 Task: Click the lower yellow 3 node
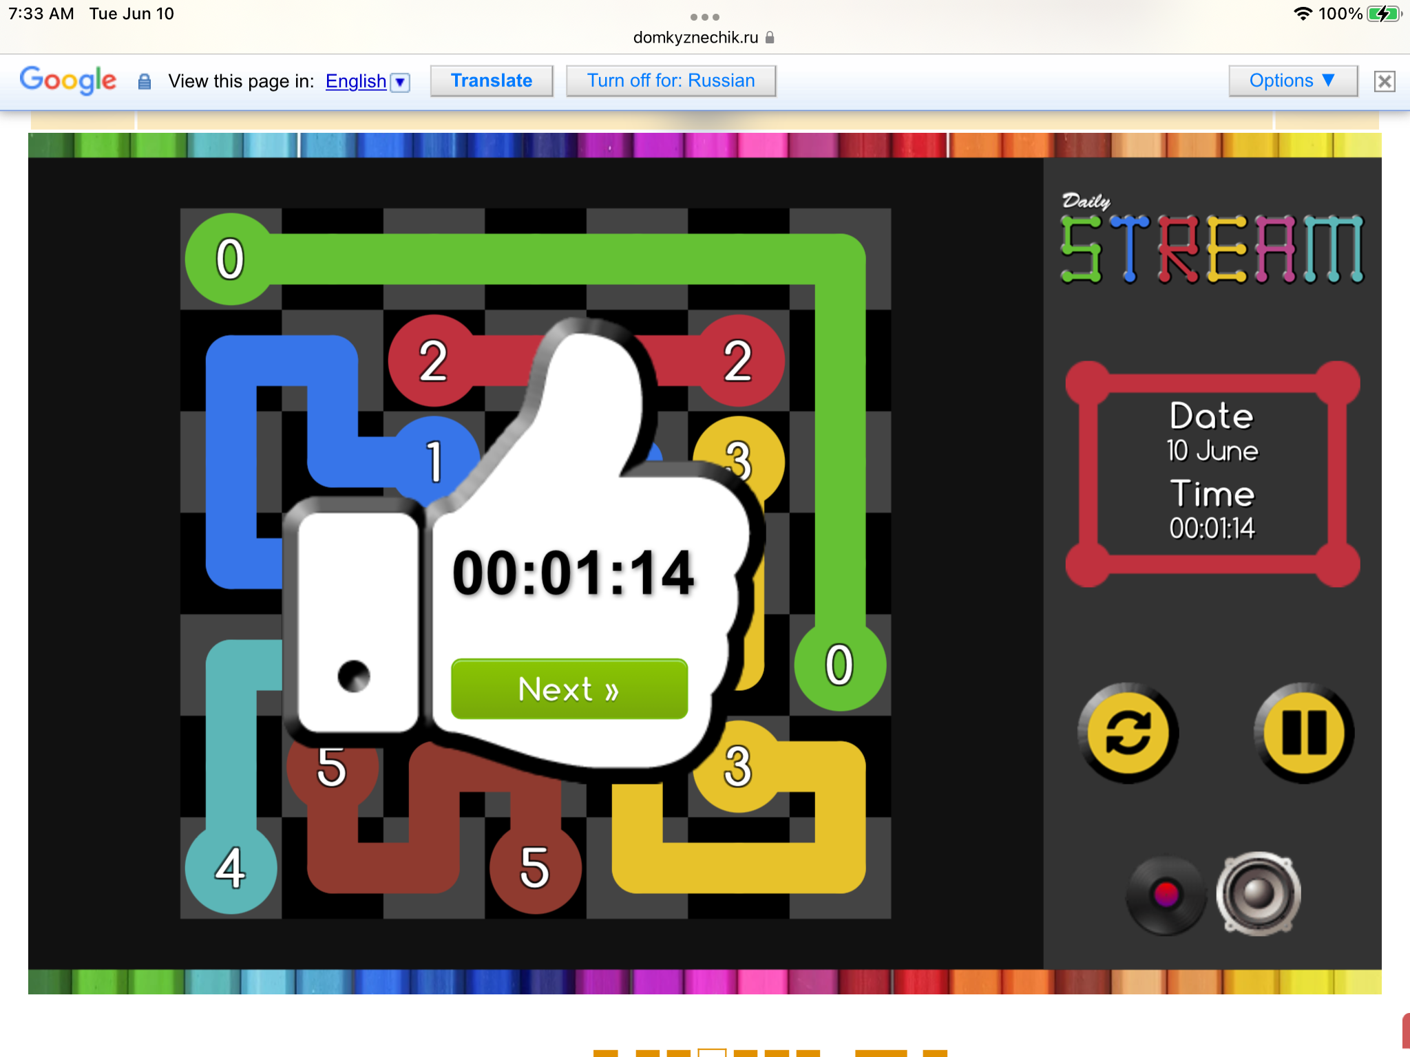[x=738, y=767]
